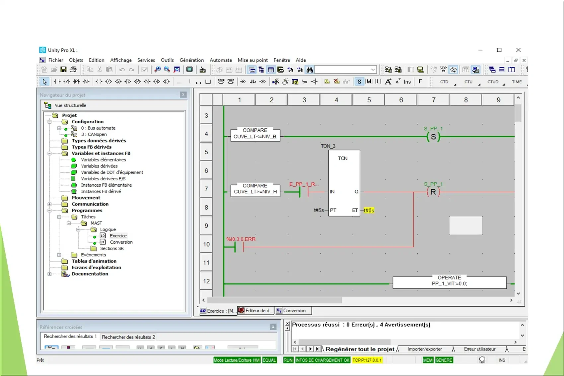Switch to the Conversion editor tab
The width and height of the screenshot is (564, 376).
coord(294,311)
